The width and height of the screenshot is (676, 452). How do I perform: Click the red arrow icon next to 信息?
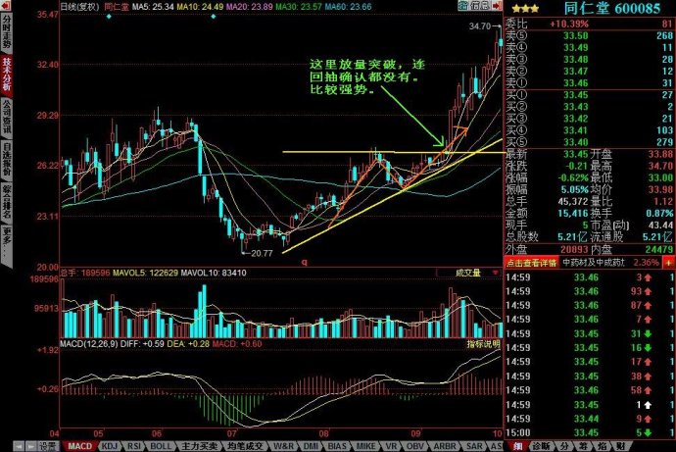pos(497,6)
